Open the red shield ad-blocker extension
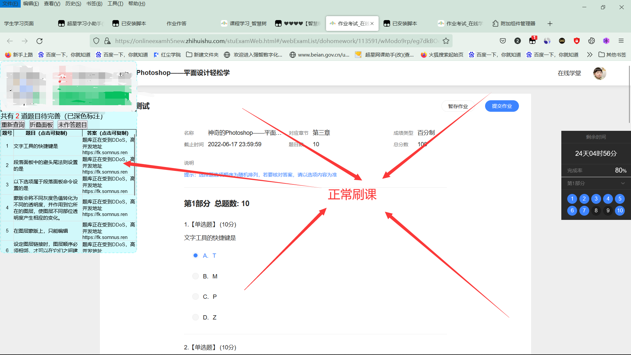The image size is (631, 355). click(577, 41)
